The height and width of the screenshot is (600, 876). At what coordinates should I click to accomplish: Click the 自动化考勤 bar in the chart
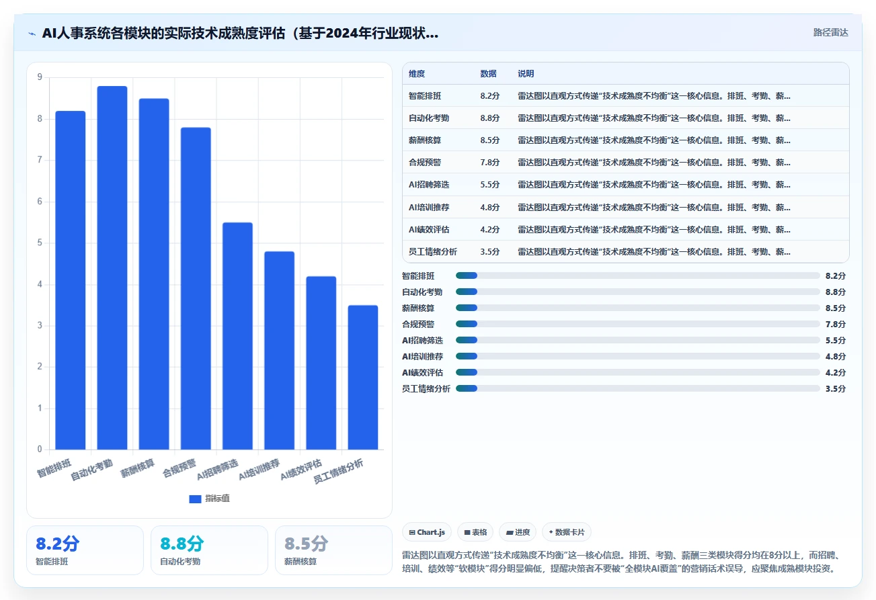(x=112, y=267)
